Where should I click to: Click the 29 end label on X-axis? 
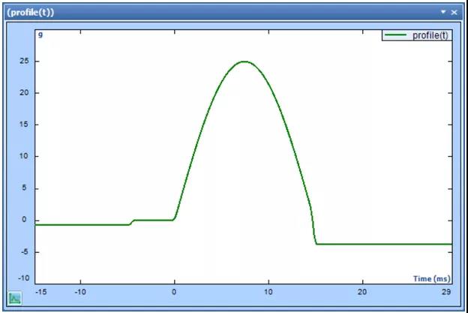[x=446, y=292]
